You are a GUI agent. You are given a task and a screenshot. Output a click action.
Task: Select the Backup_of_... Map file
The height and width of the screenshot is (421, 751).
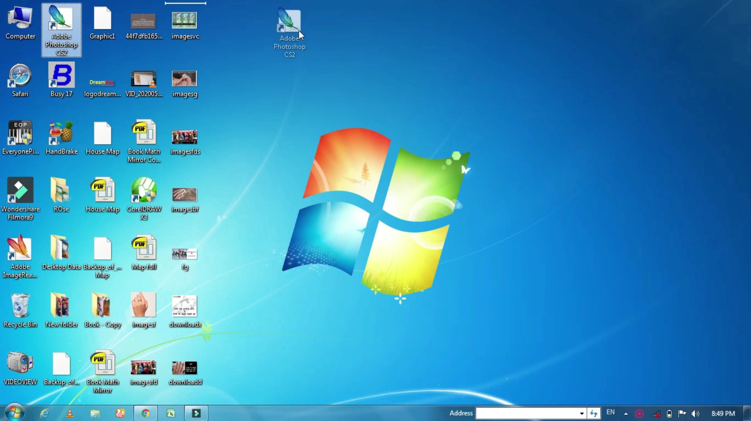pos(102,257)
